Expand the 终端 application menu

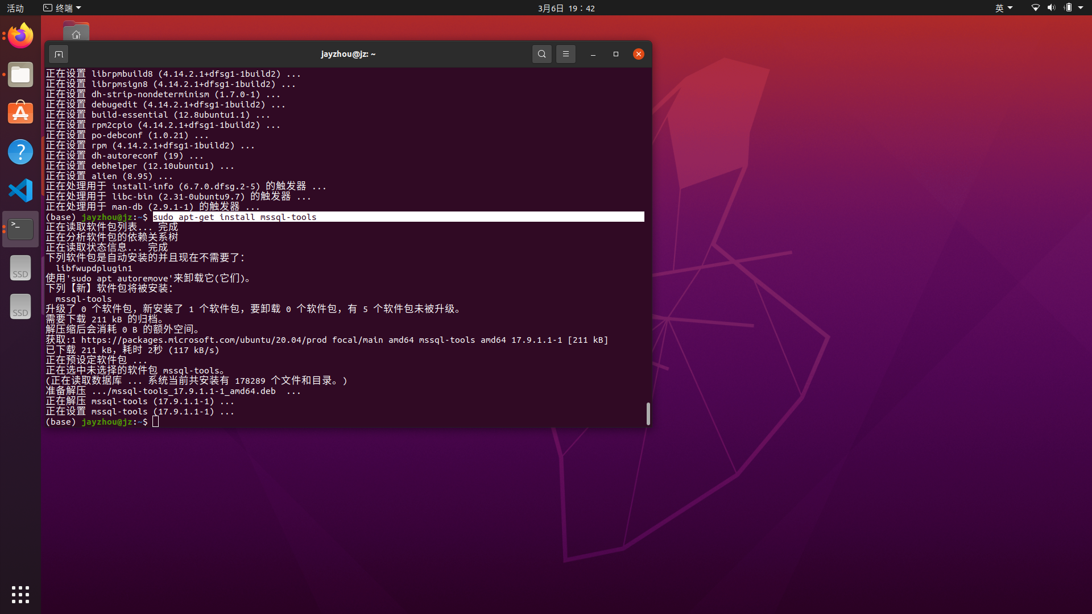pos(61,7)
